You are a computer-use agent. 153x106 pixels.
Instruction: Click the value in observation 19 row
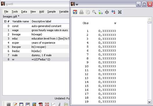click(x=107, y=102)
